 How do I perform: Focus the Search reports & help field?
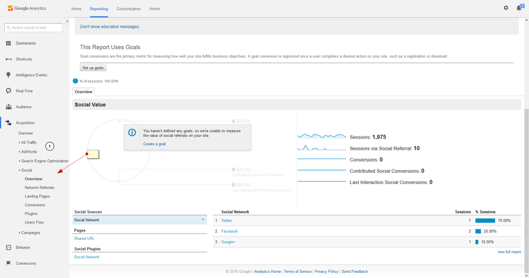[x=34, y=28]
